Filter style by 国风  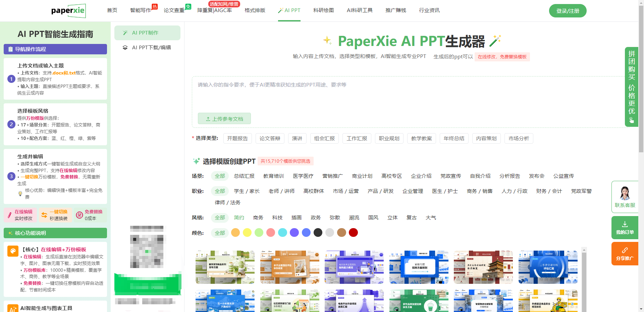[373, 218]
